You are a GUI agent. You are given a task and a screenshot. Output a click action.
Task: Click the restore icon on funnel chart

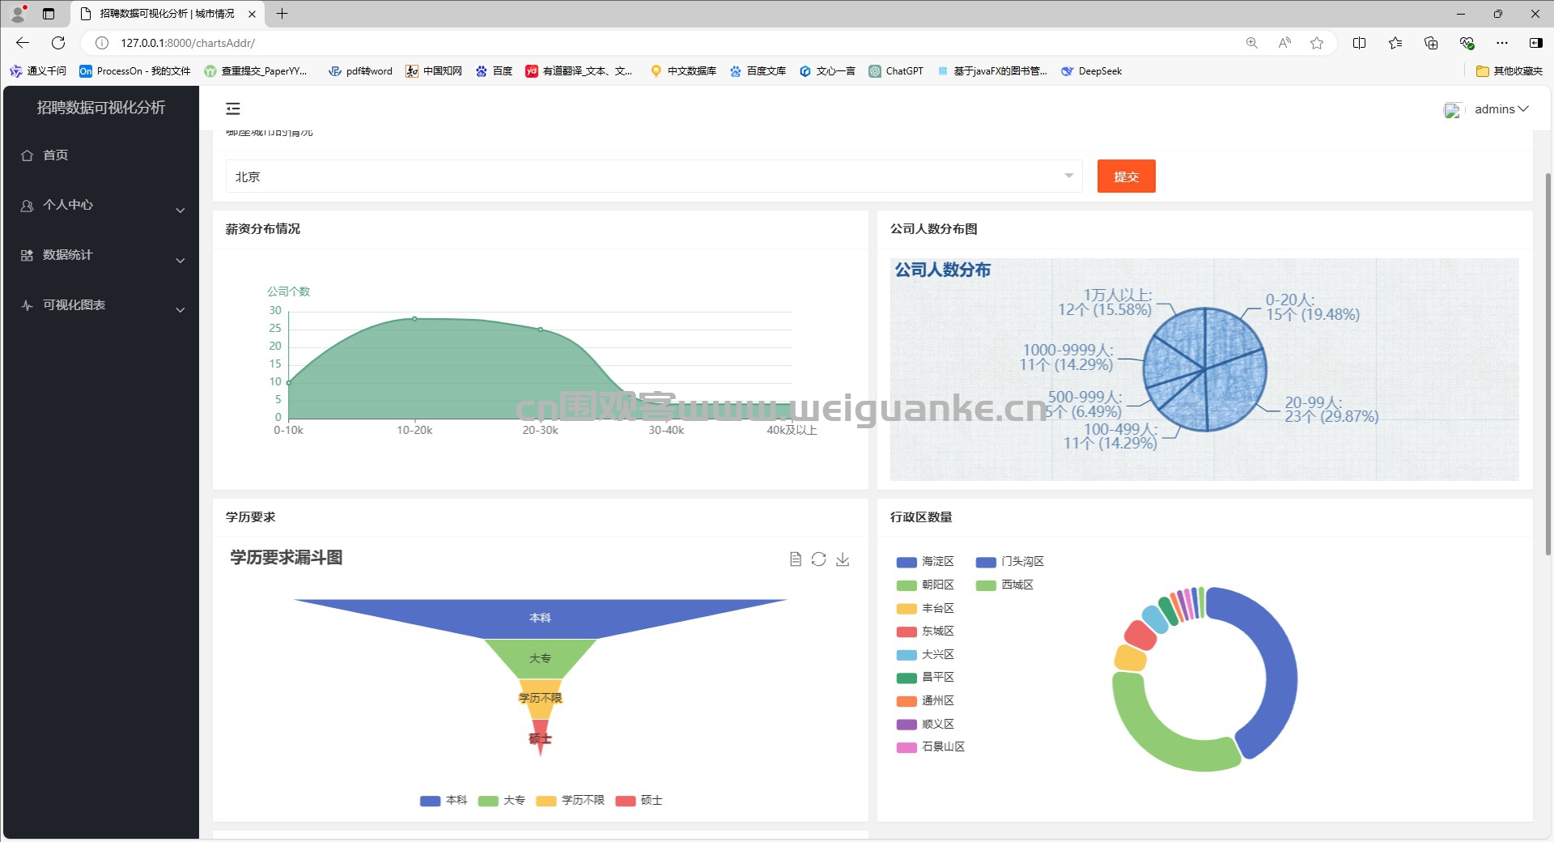point(819,559)
